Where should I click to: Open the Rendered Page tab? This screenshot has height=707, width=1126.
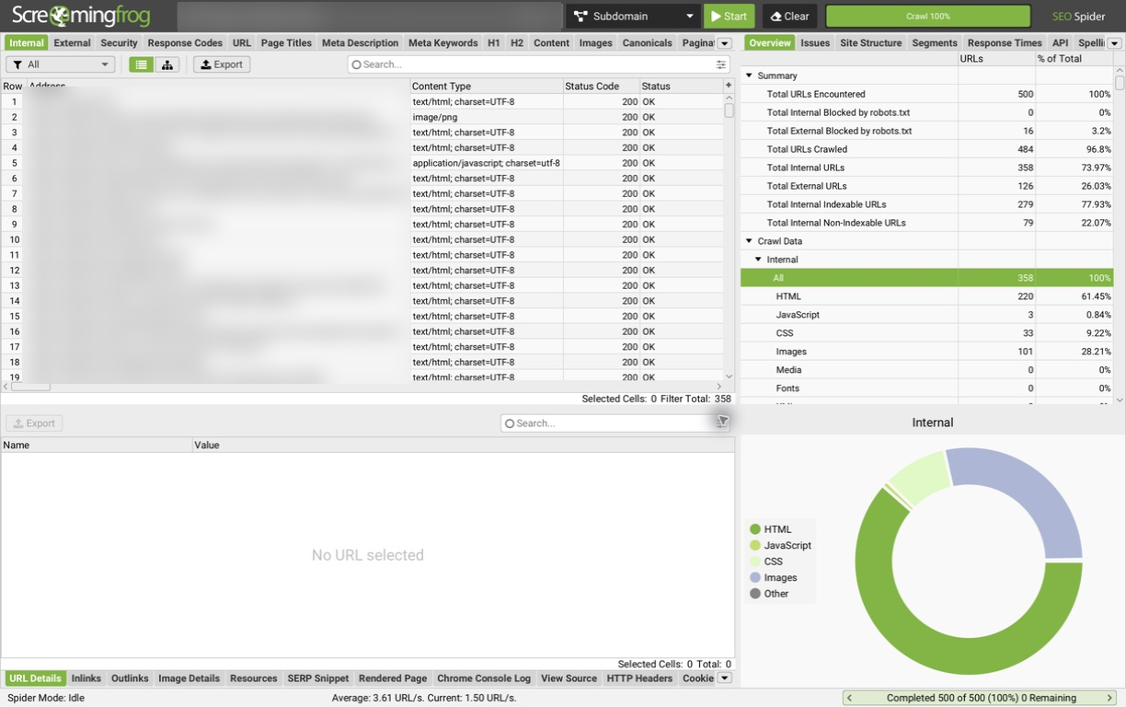(x=393, y=678)
